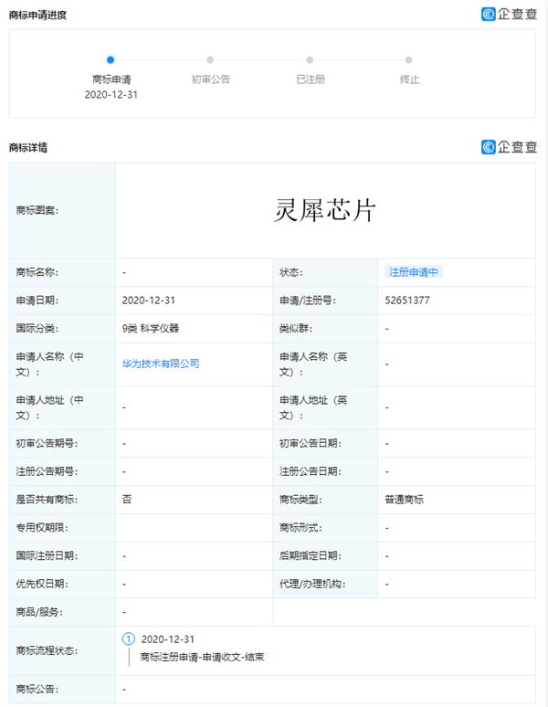Click the 注册申请中 status badge
This screenshot has height=707, width=548.
[x=414, y=272]
